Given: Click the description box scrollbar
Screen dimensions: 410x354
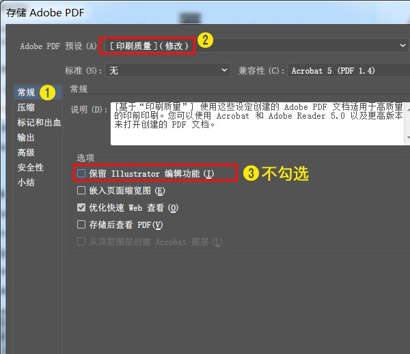Looking at the screenshot, I should 407,123.
